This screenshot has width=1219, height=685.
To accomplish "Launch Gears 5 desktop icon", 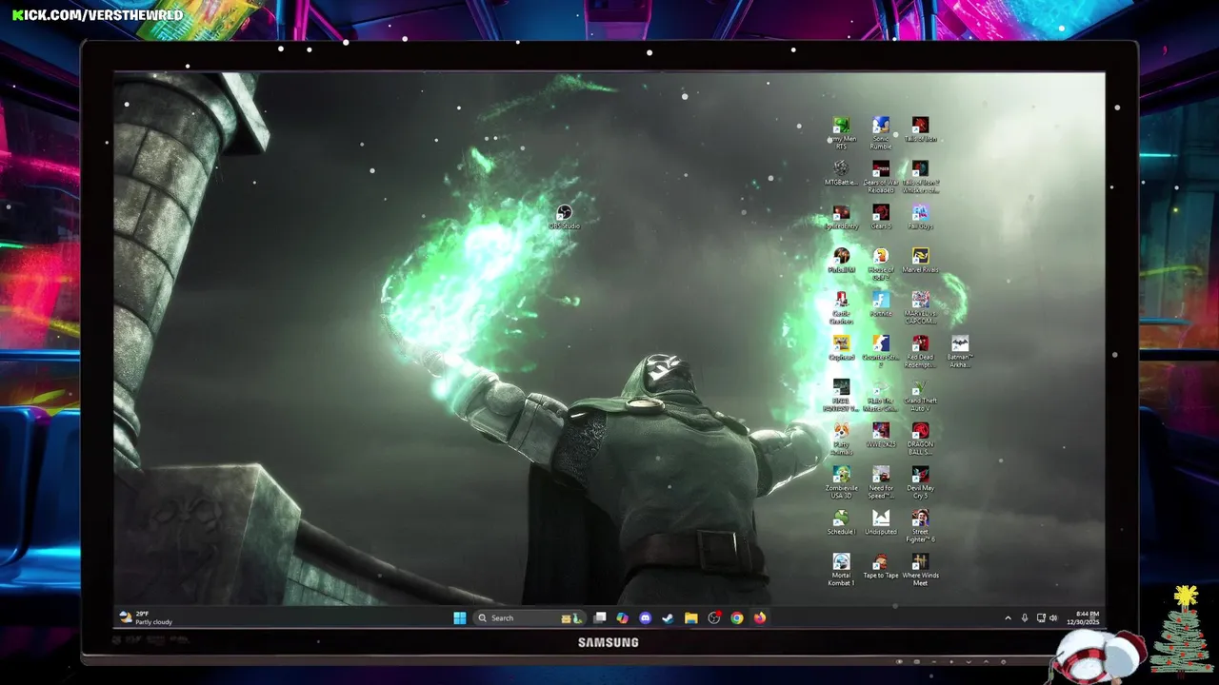I will point(881,216).
